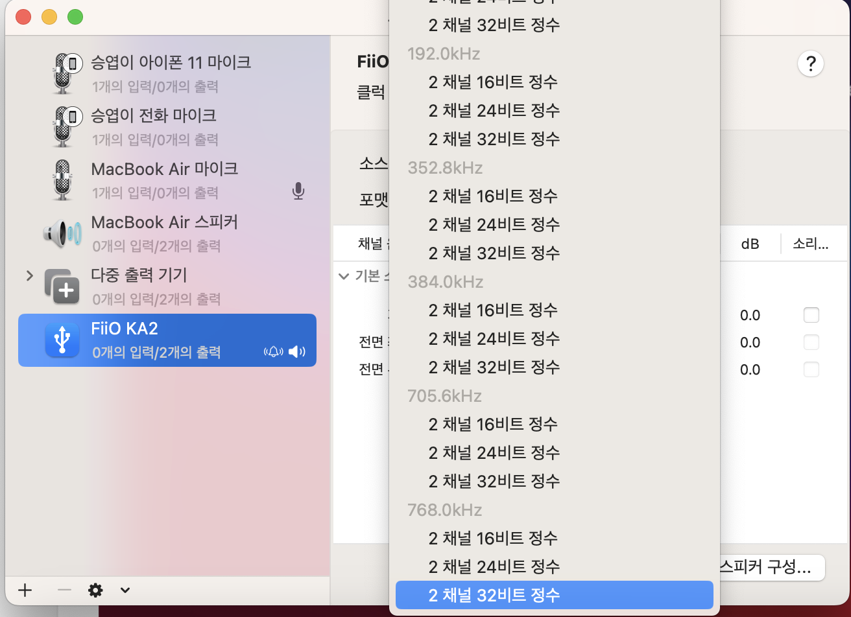Select MacBook Air 스피커 device name
Viewport: 851px width, 617px height.
click(x=165, y=222)
